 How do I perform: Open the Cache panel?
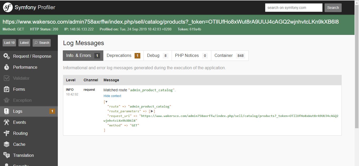29,144
